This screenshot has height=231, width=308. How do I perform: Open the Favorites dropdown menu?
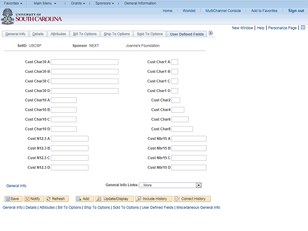[x=13, y=3]
